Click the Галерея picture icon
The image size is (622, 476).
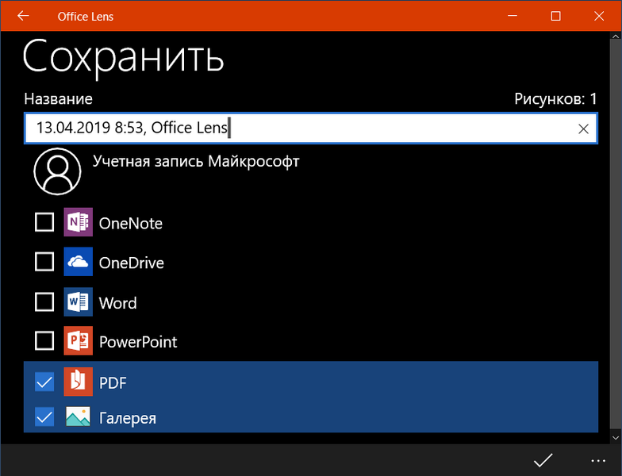click(78, 416)
